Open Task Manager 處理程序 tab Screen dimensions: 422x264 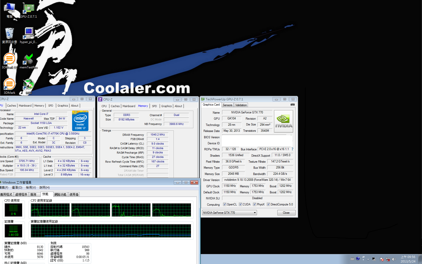pos(21,195)
